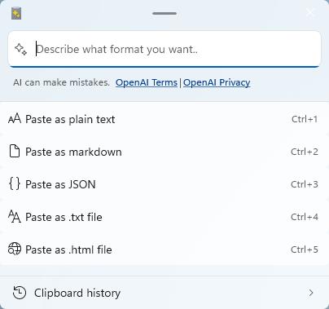Click the .html file globe icon
The width and height of the screenshot is (329, 309).
(15, 249)
